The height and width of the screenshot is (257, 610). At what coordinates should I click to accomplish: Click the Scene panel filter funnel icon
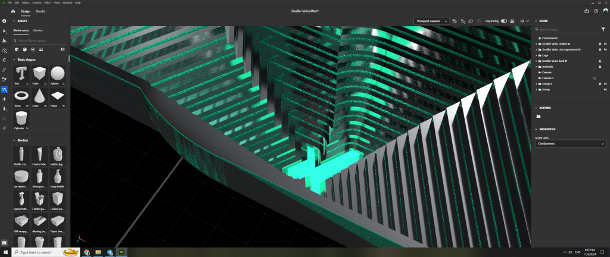pos(603,29)
